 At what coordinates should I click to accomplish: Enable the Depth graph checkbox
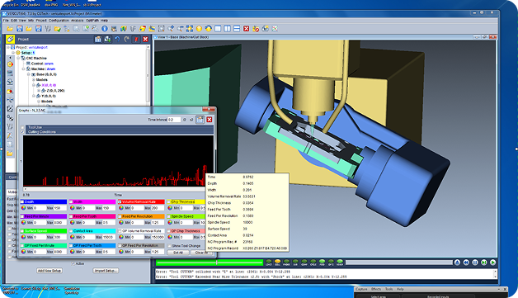click(x=22, y=201)
